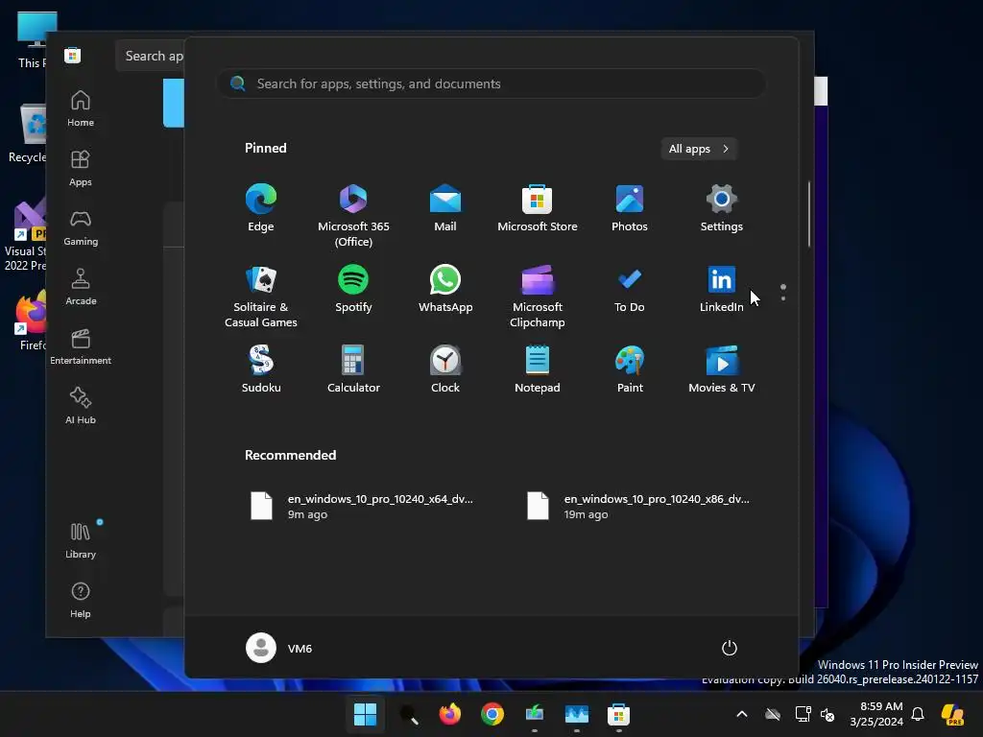
Task: Open the VM6 user account menu
Action: click(x=279, y=648)
